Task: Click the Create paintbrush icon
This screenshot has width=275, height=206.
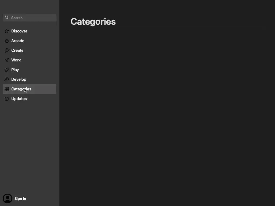Action: tap(7, 50)
